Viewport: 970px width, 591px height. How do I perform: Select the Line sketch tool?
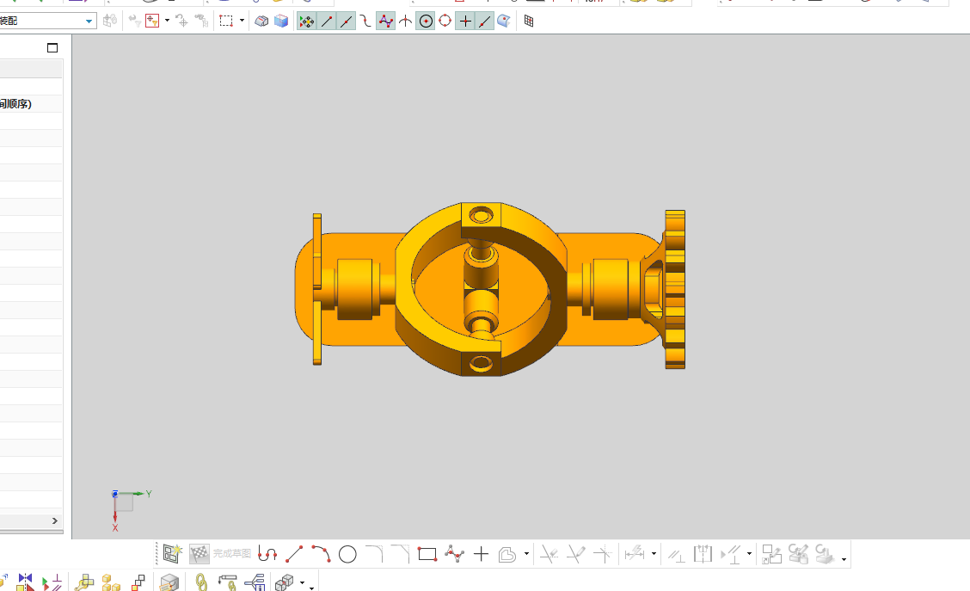click(x=294, y=554)
